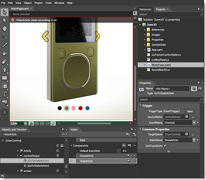Select the Pan hand tool

point(4,29)
